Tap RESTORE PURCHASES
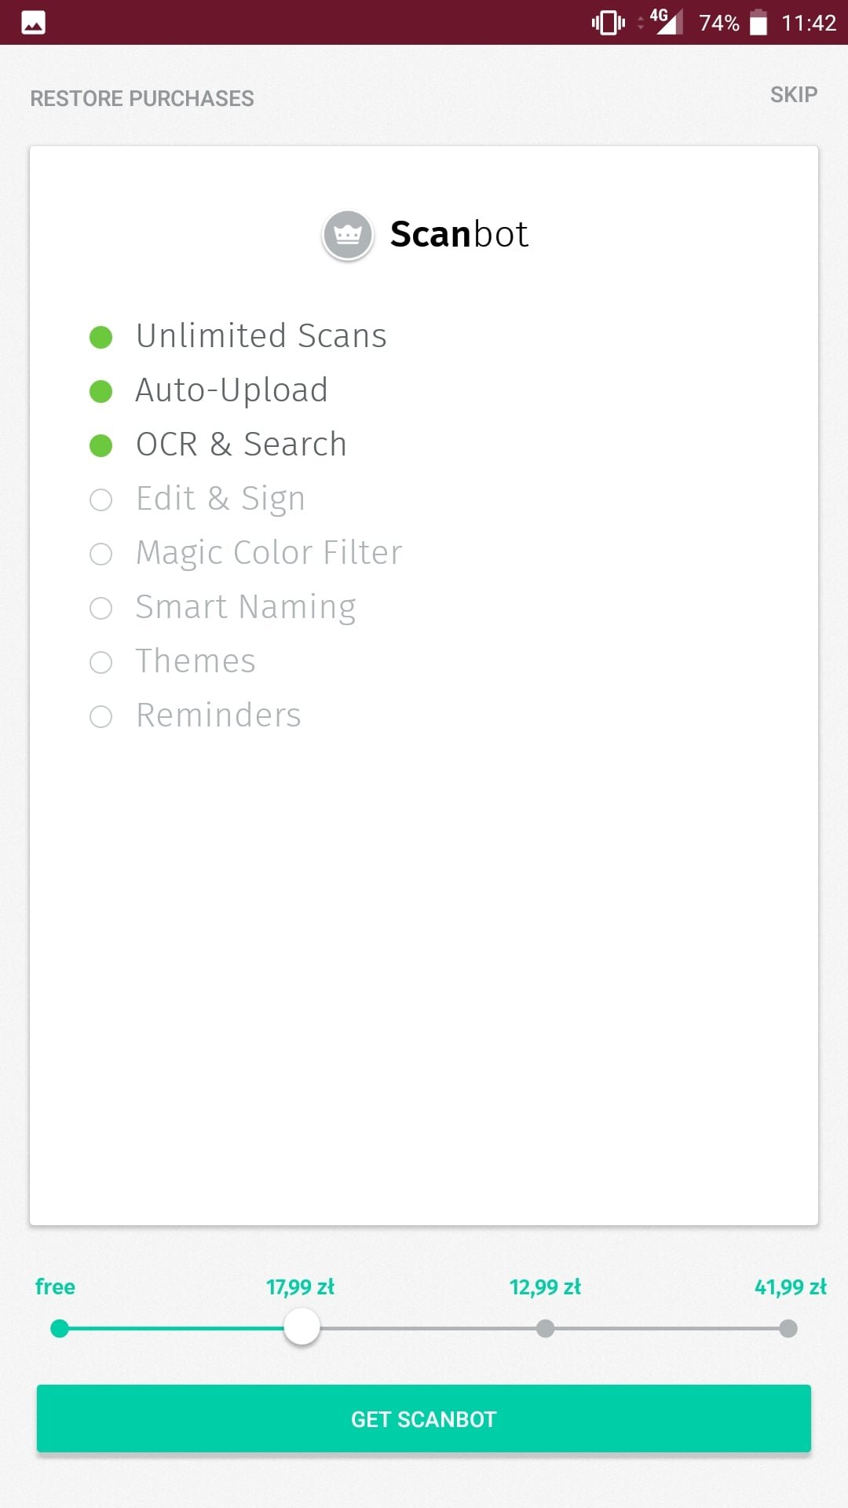The image size is (848, 1508). pyautogui.click(x=142, y=98)
